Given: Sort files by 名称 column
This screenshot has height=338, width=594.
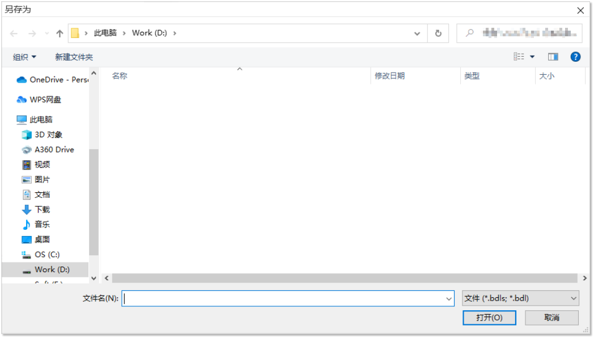Looking at the screenshot, I should pos(120,76).
